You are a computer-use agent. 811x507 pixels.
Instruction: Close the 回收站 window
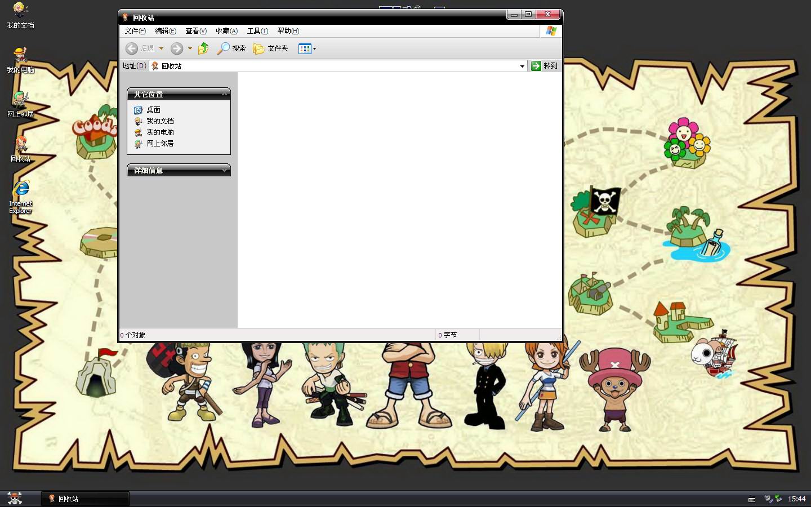click(x=547, y=14)
